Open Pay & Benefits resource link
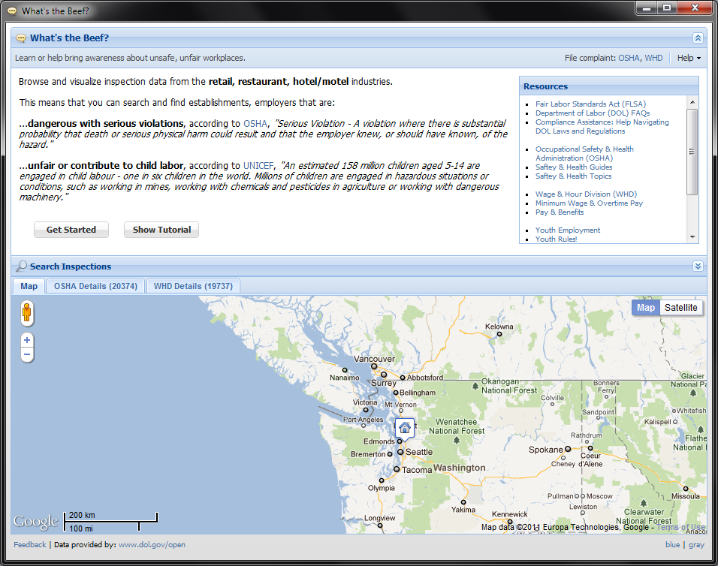 click(x=560, y=212)
